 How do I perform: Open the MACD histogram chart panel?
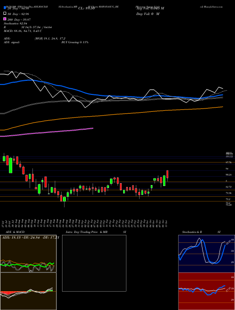pyautogui.click(x=28, y=291)
